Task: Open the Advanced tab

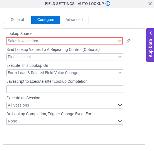Action: (74, 20)
